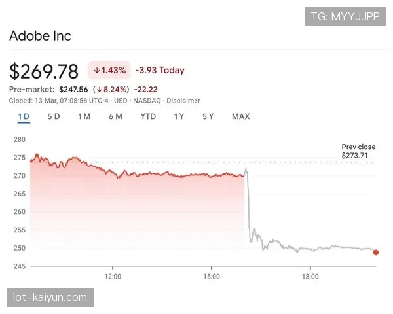The height and width of the screenshot is (314, 393).
Task: Select the 1D time range tab
Action: [x=24, y=116]
